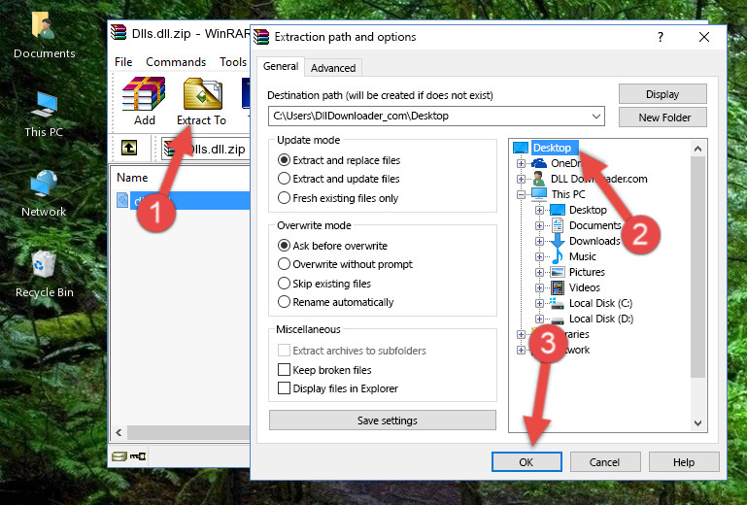Open the Commands menu in WinRAR
The width and height of the screenshot is (747, 505).
click(x=176, y=62)
